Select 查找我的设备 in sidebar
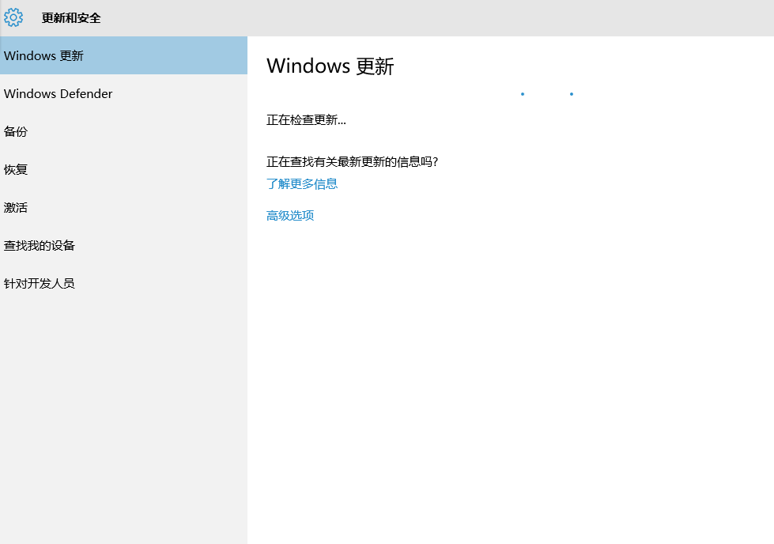Screen dimensions: 774x544 [x=123, y=245]
